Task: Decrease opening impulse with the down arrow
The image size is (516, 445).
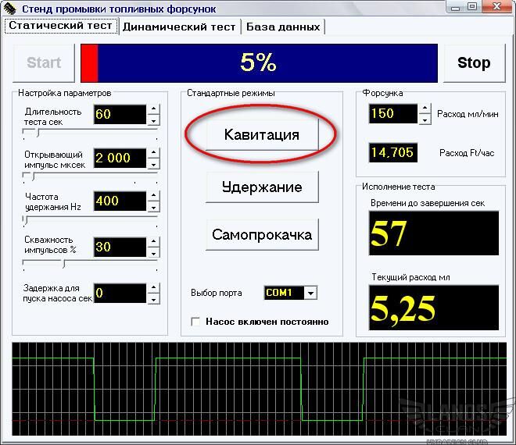Action: coord(153,163)
